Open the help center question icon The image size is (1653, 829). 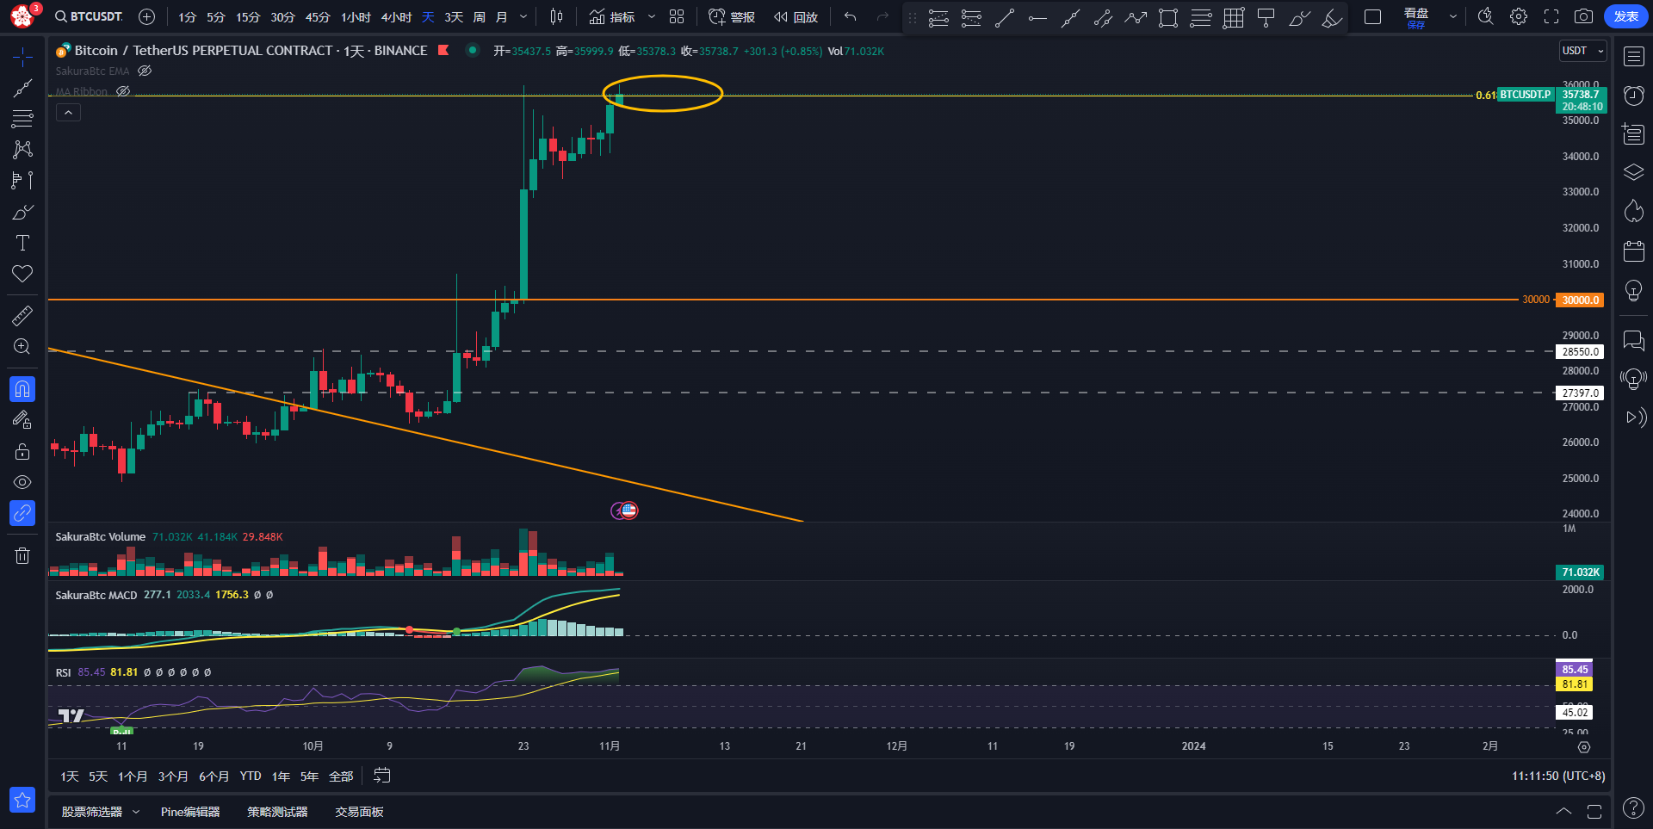(x=1633, y=808)
